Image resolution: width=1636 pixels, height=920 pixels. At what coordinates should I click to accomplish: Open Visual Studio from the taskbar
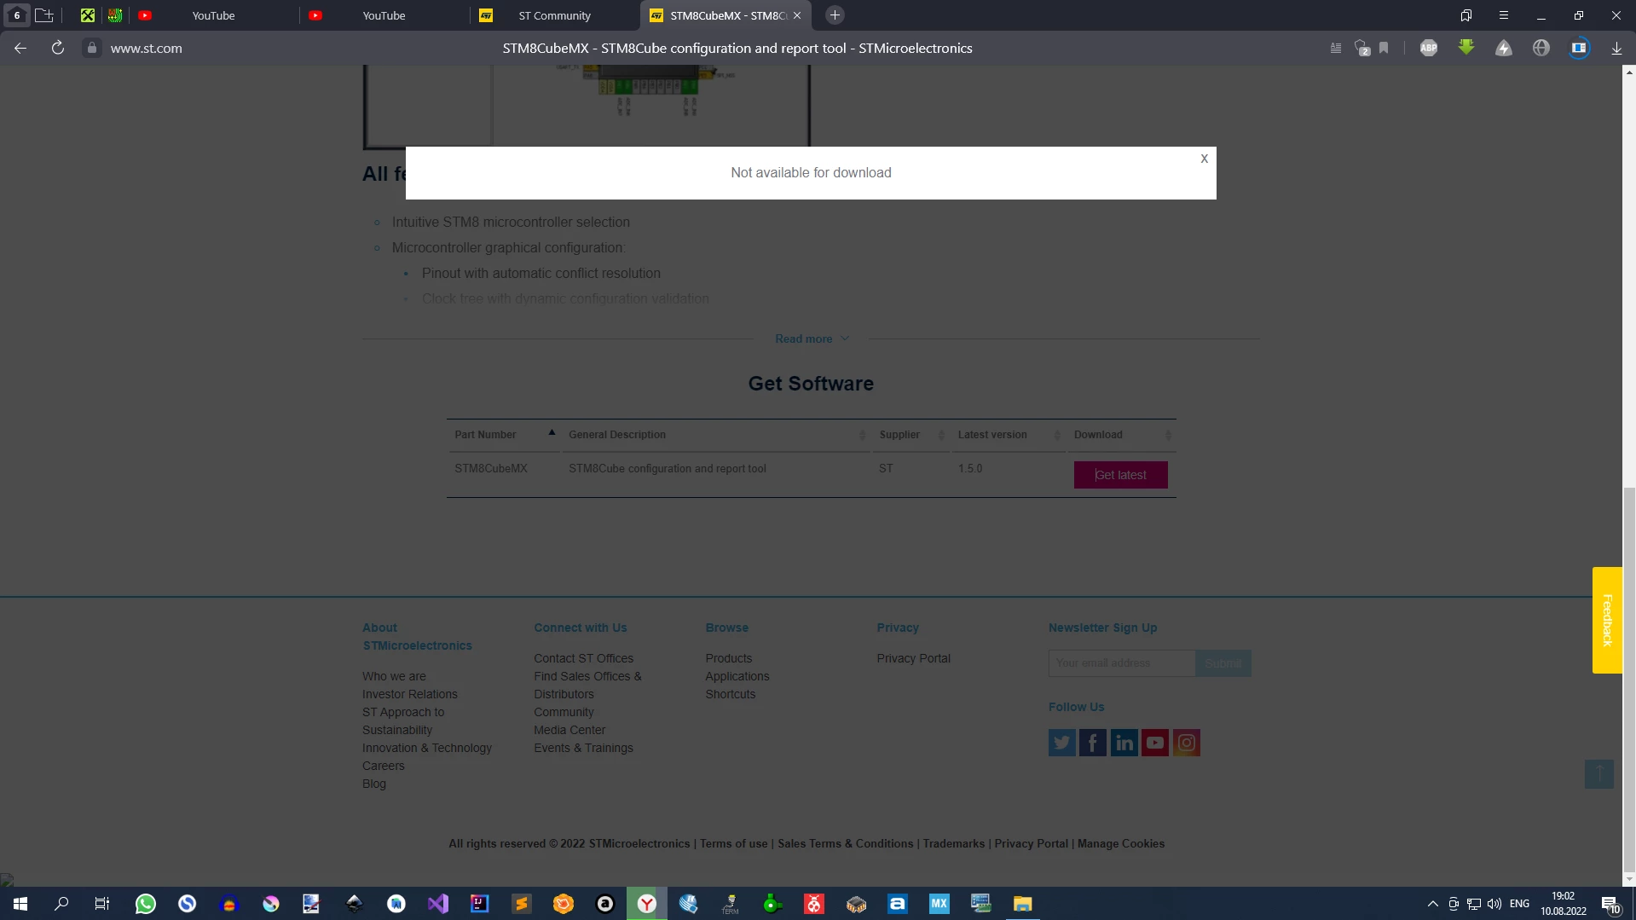coord(438,904)
